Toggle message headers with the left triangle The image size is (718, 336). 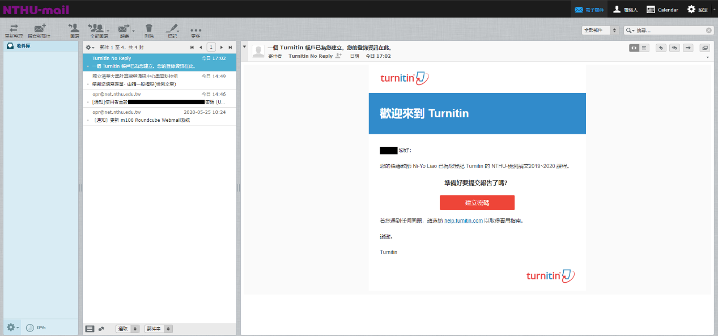pos(245,47)
